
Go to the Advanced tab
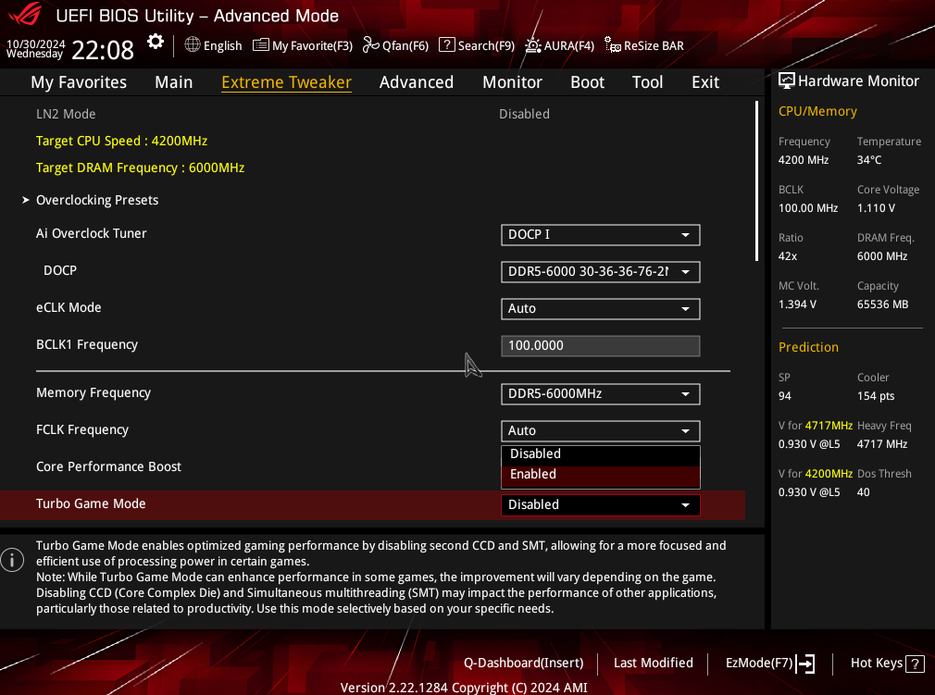[x=417, y=82]
